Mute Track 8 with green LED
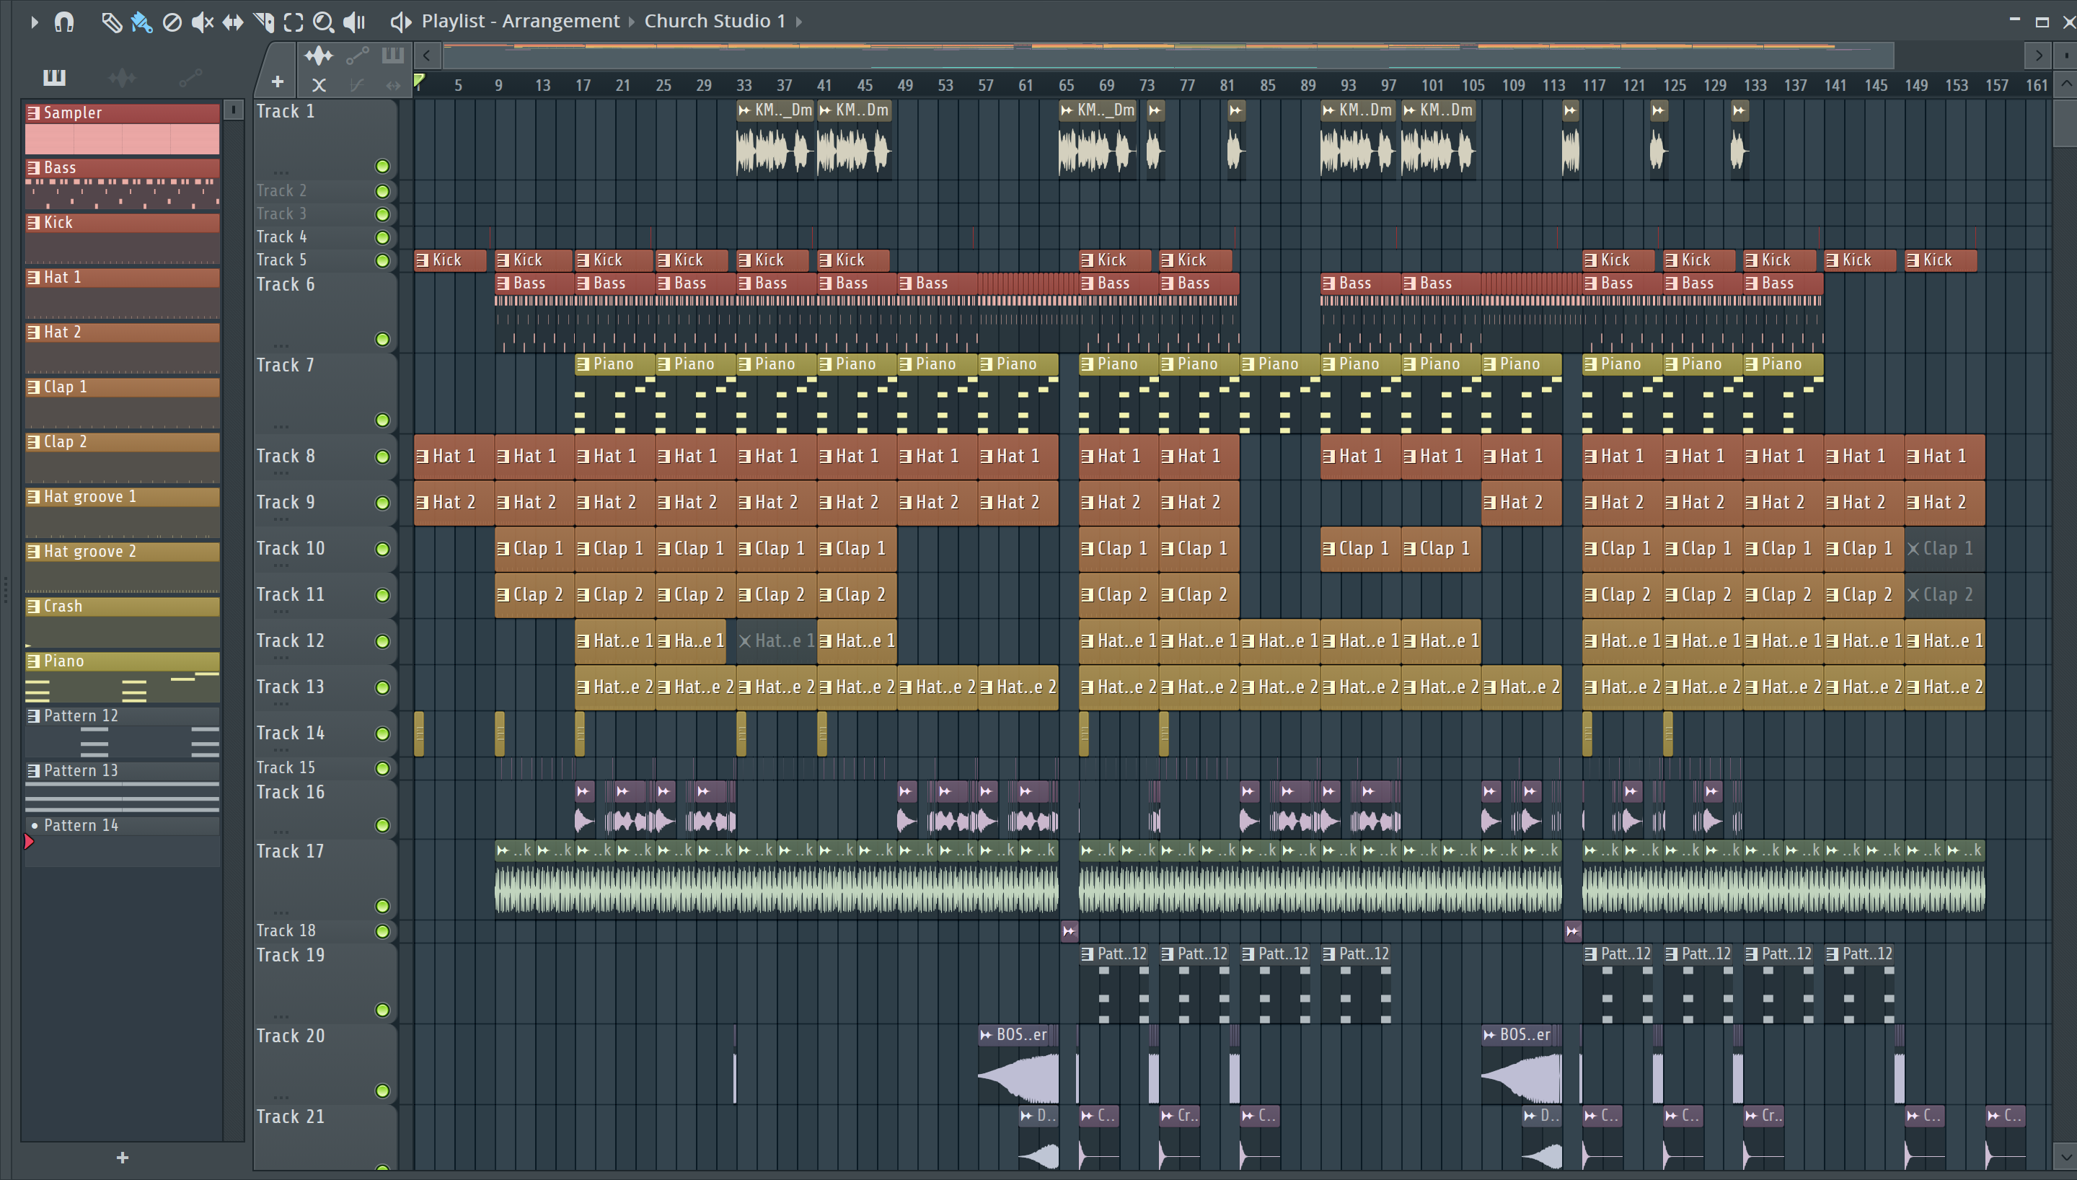The image size is (2077, 1180). tap(382, 457)
